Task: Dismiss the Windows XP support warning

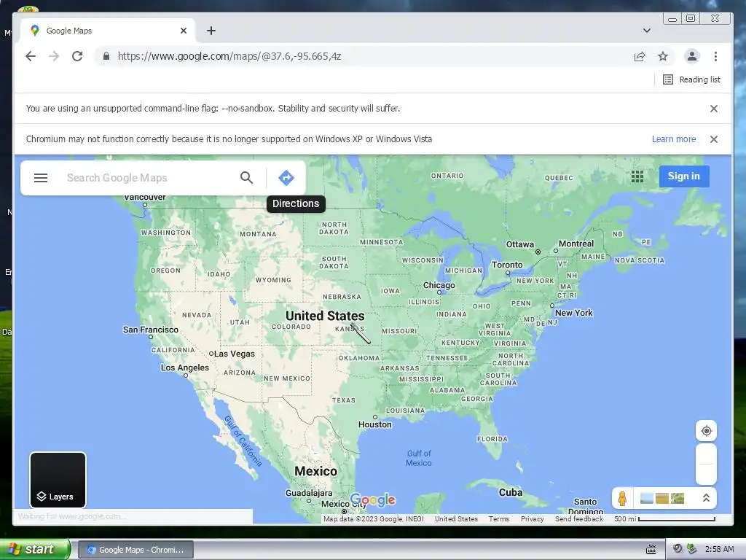Action: [x=714, y=139]
